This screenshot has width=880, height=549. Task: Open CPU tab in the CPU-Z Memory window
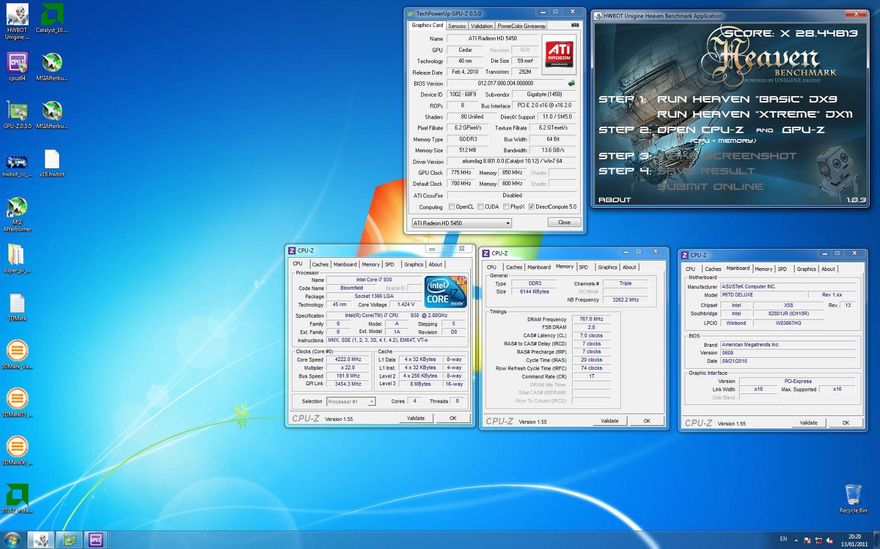pos(491,267)
